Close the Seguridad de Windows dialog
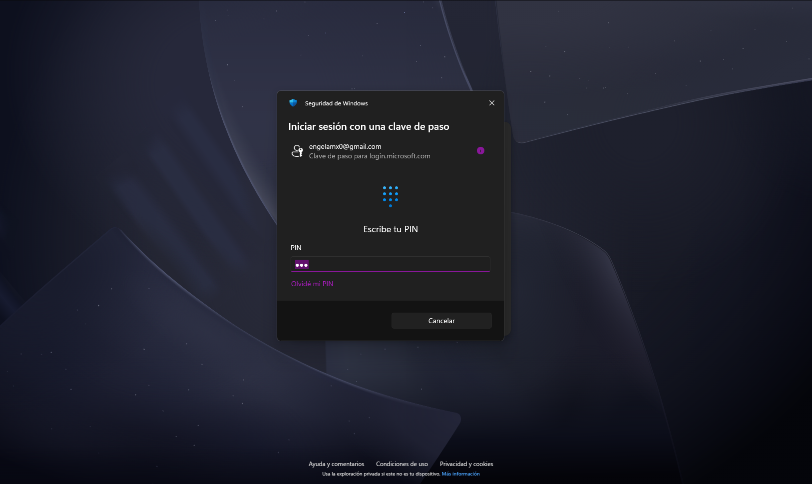 492,103
